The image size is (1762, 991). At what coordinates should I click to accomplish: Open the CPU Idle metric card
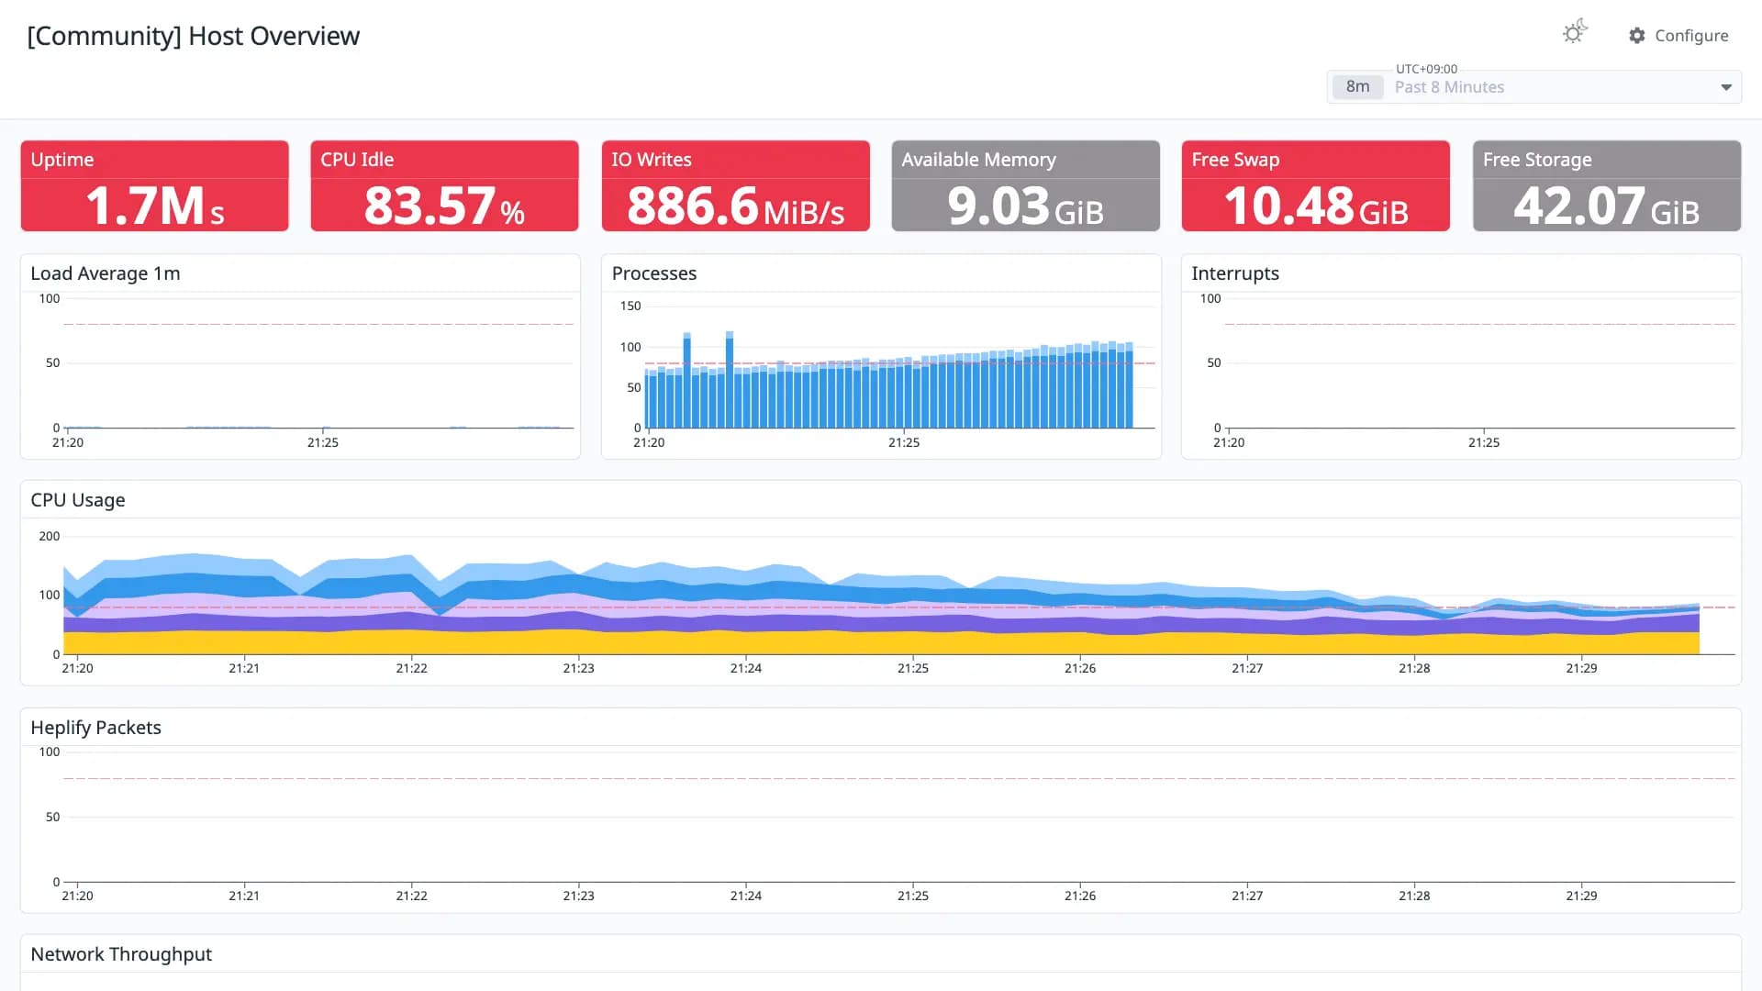coord(444,186)
